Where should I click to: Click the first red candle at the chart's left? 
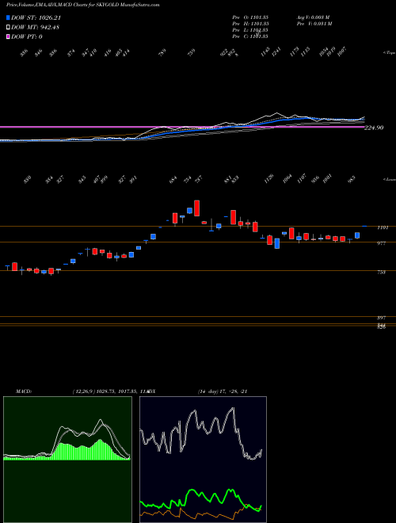pos(14,266)
